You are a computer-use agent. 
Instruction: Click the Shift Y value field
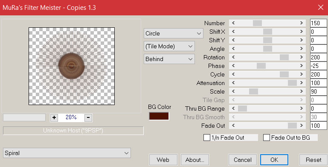318,40
